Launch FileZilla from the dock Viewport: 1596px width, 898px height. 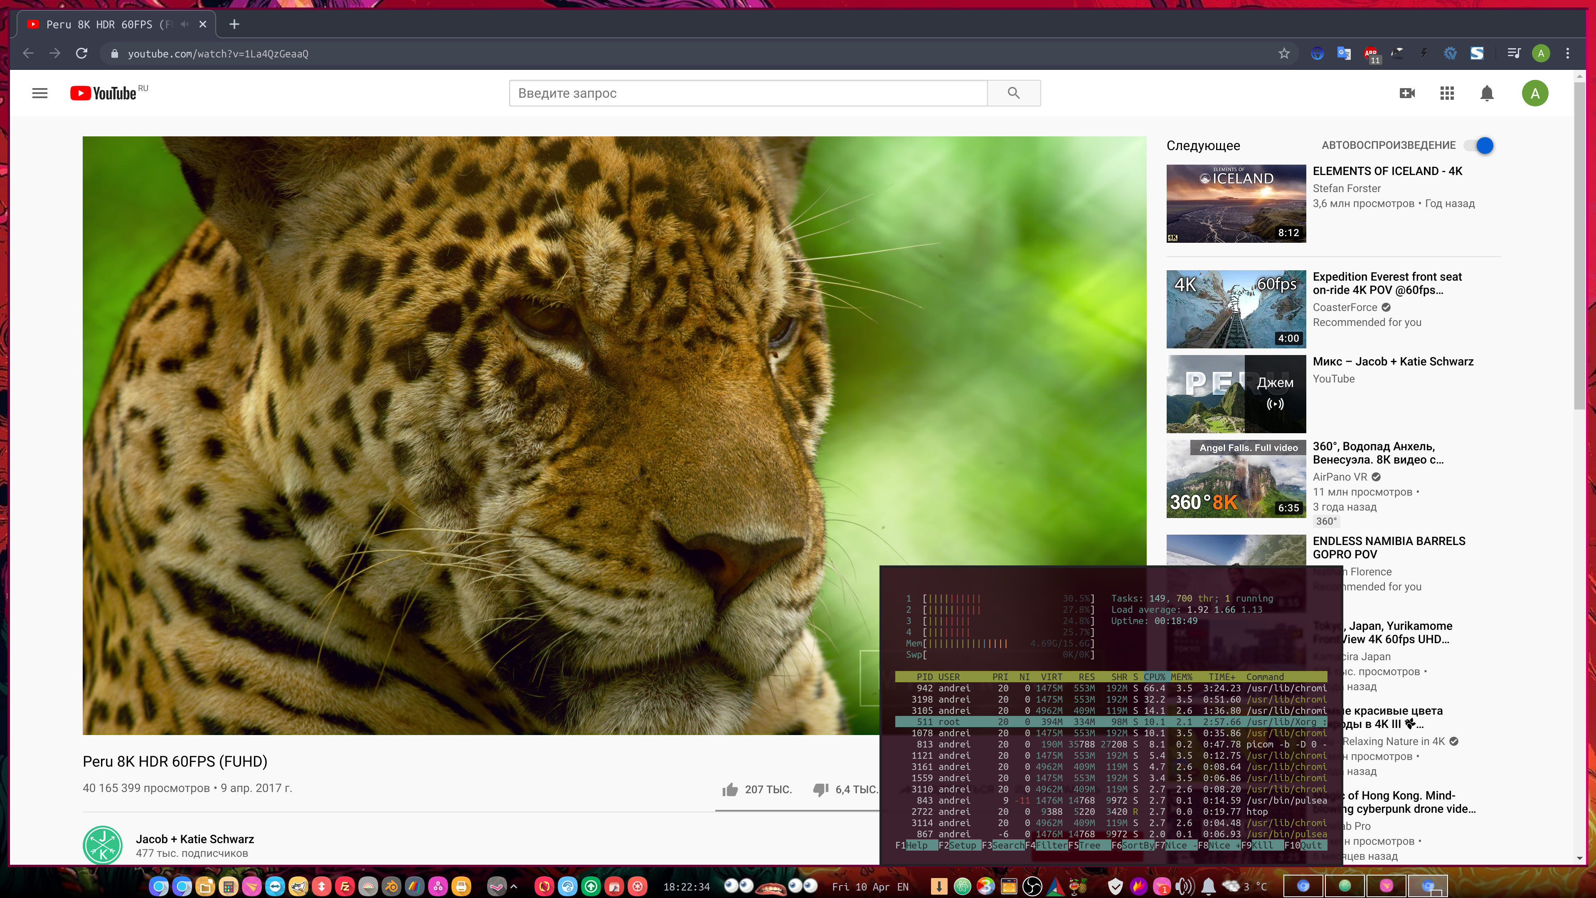(345, 886)
